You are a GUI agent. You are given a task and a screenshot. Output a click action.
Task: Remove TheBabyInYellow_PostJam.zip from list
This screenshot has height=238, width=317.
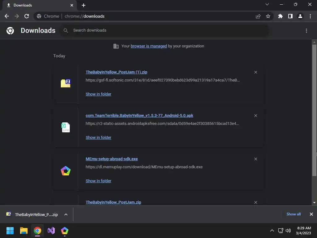click(x=256, y=202)
